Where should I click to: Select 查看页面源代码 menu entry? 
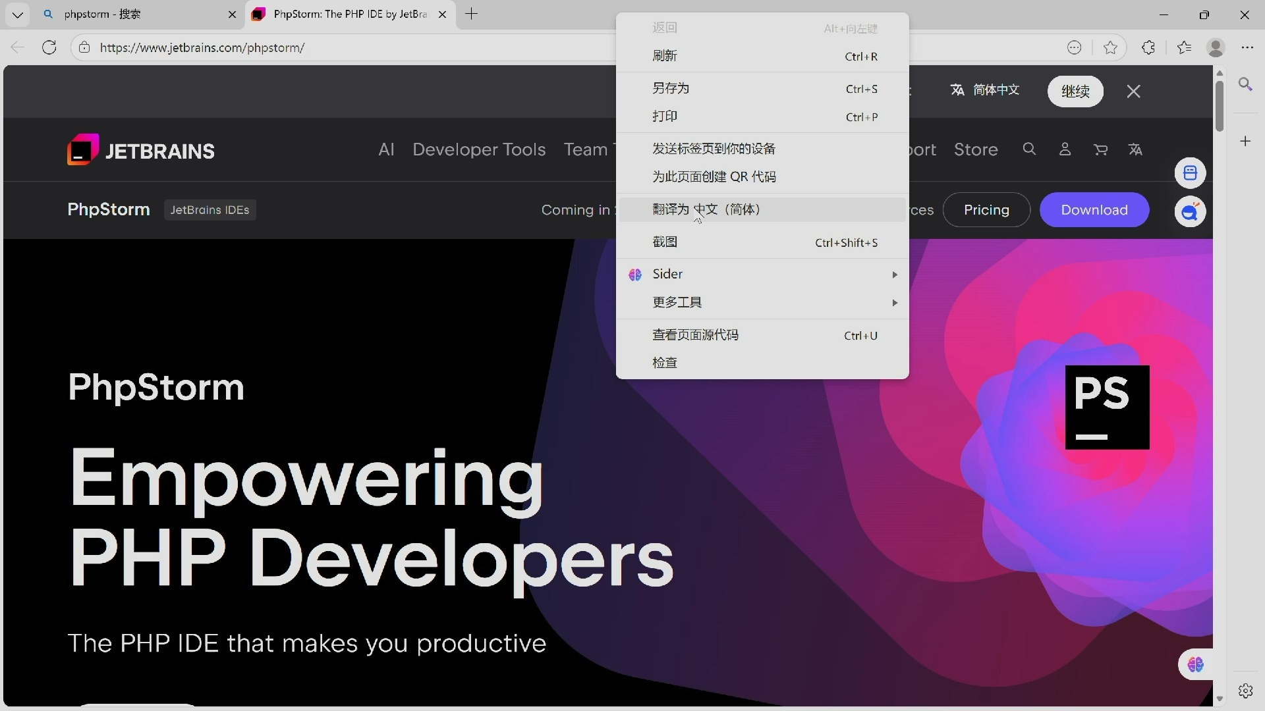tap(762, 335)
